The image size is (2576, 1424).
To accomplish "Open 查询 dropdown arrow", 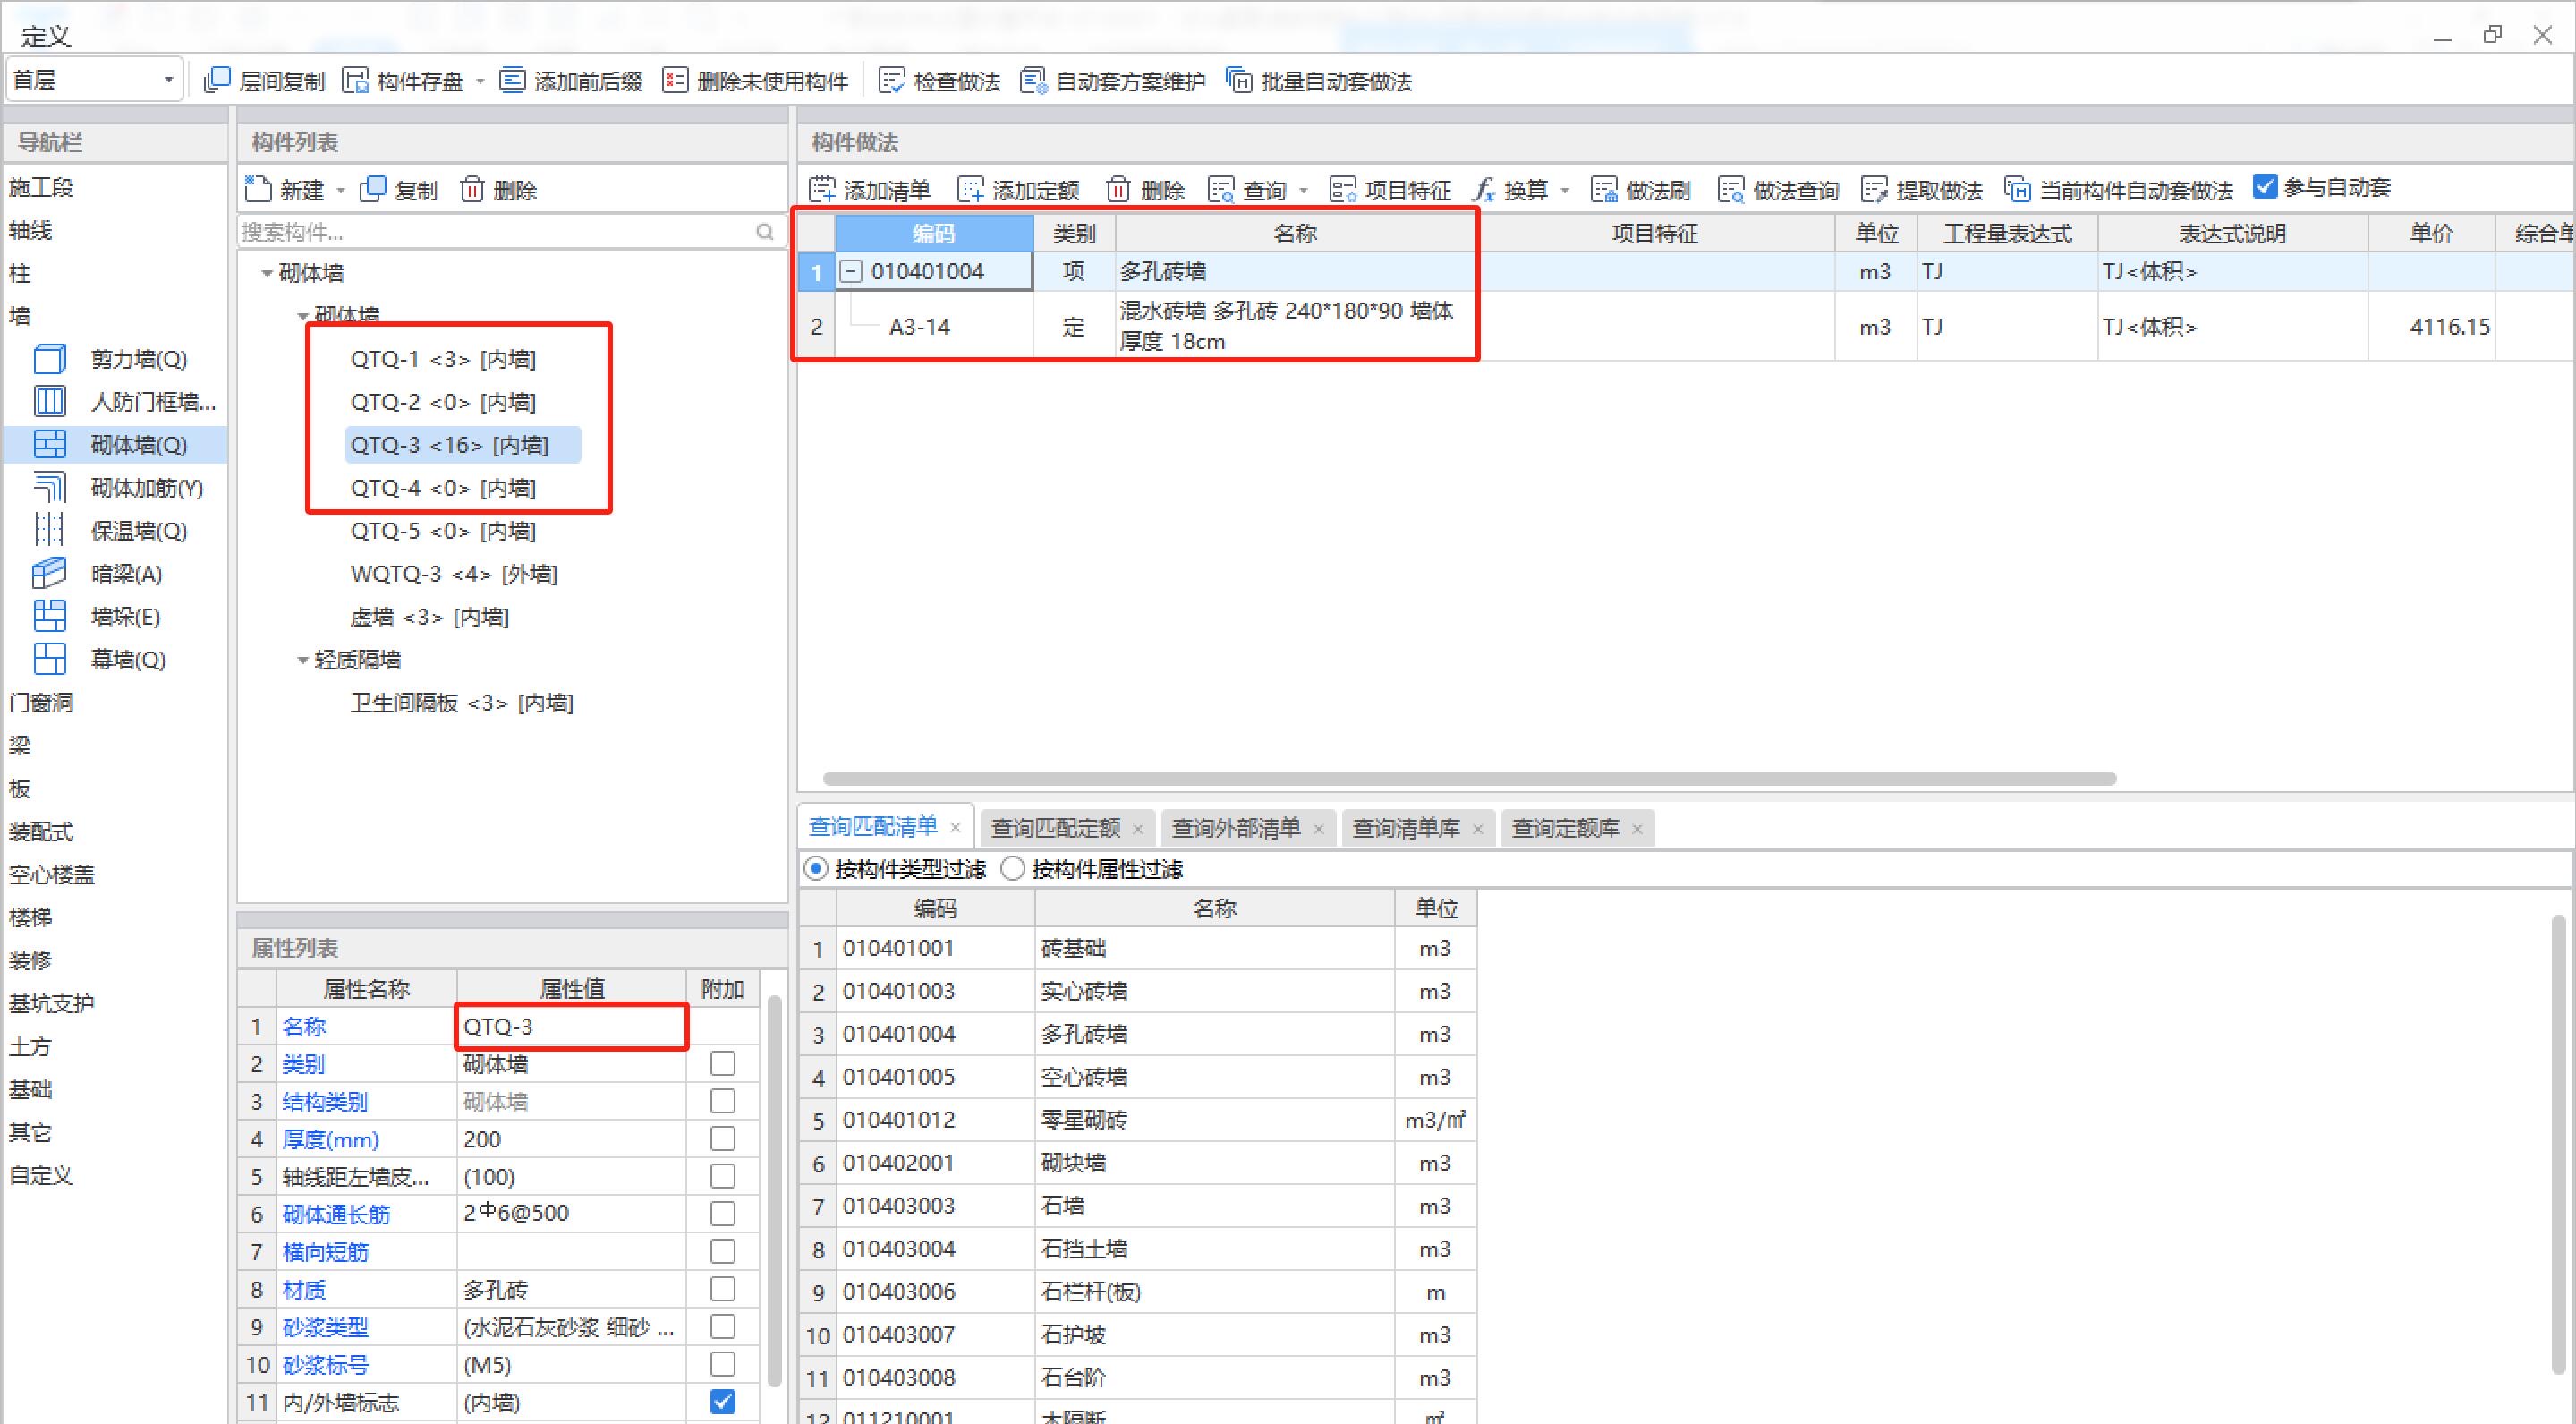I will (1303, 190).
